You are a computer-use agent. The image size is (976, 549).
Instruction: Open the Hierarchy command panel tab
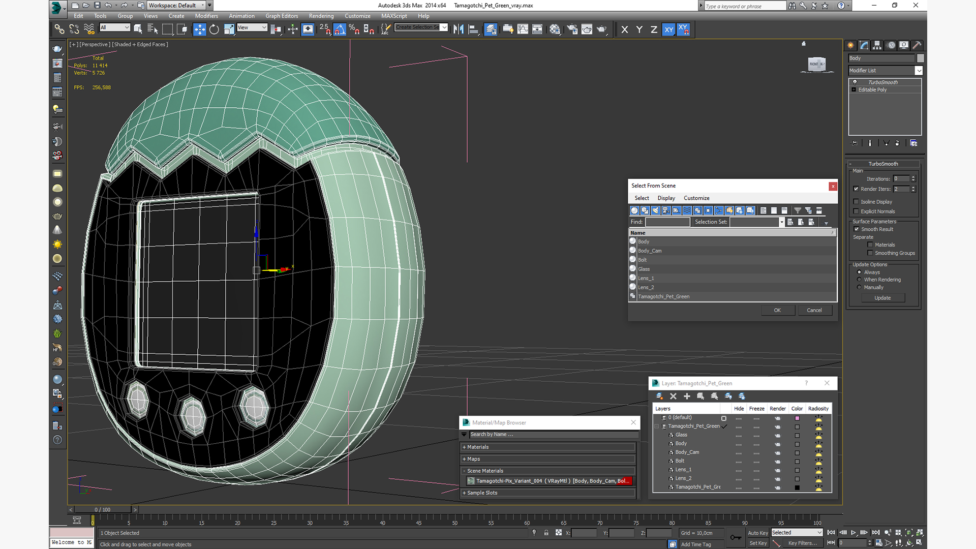click(x=877, y=45)
